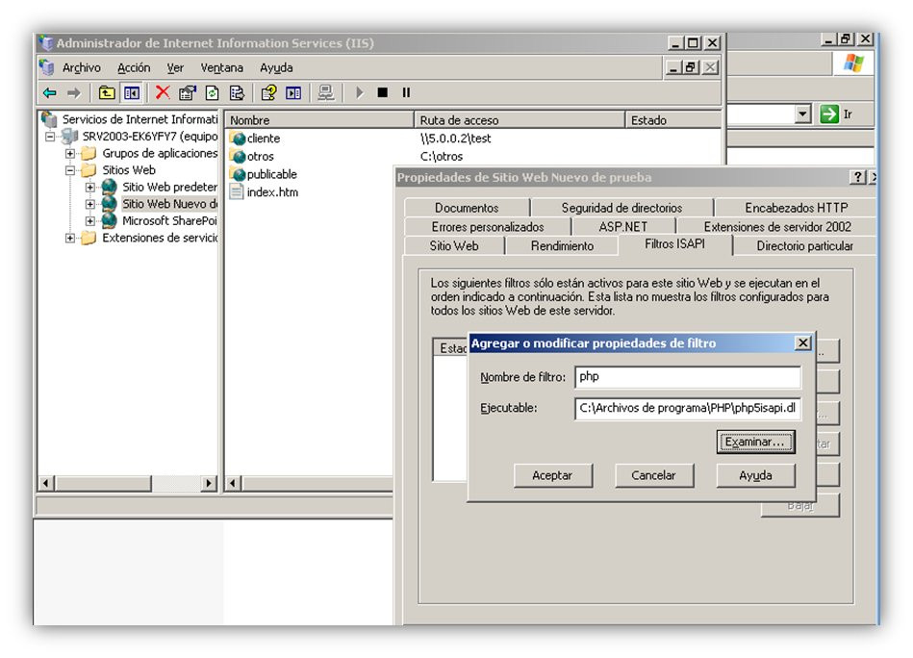Click the Stop item square icon

pyautogui.click(x=383, y=92)
